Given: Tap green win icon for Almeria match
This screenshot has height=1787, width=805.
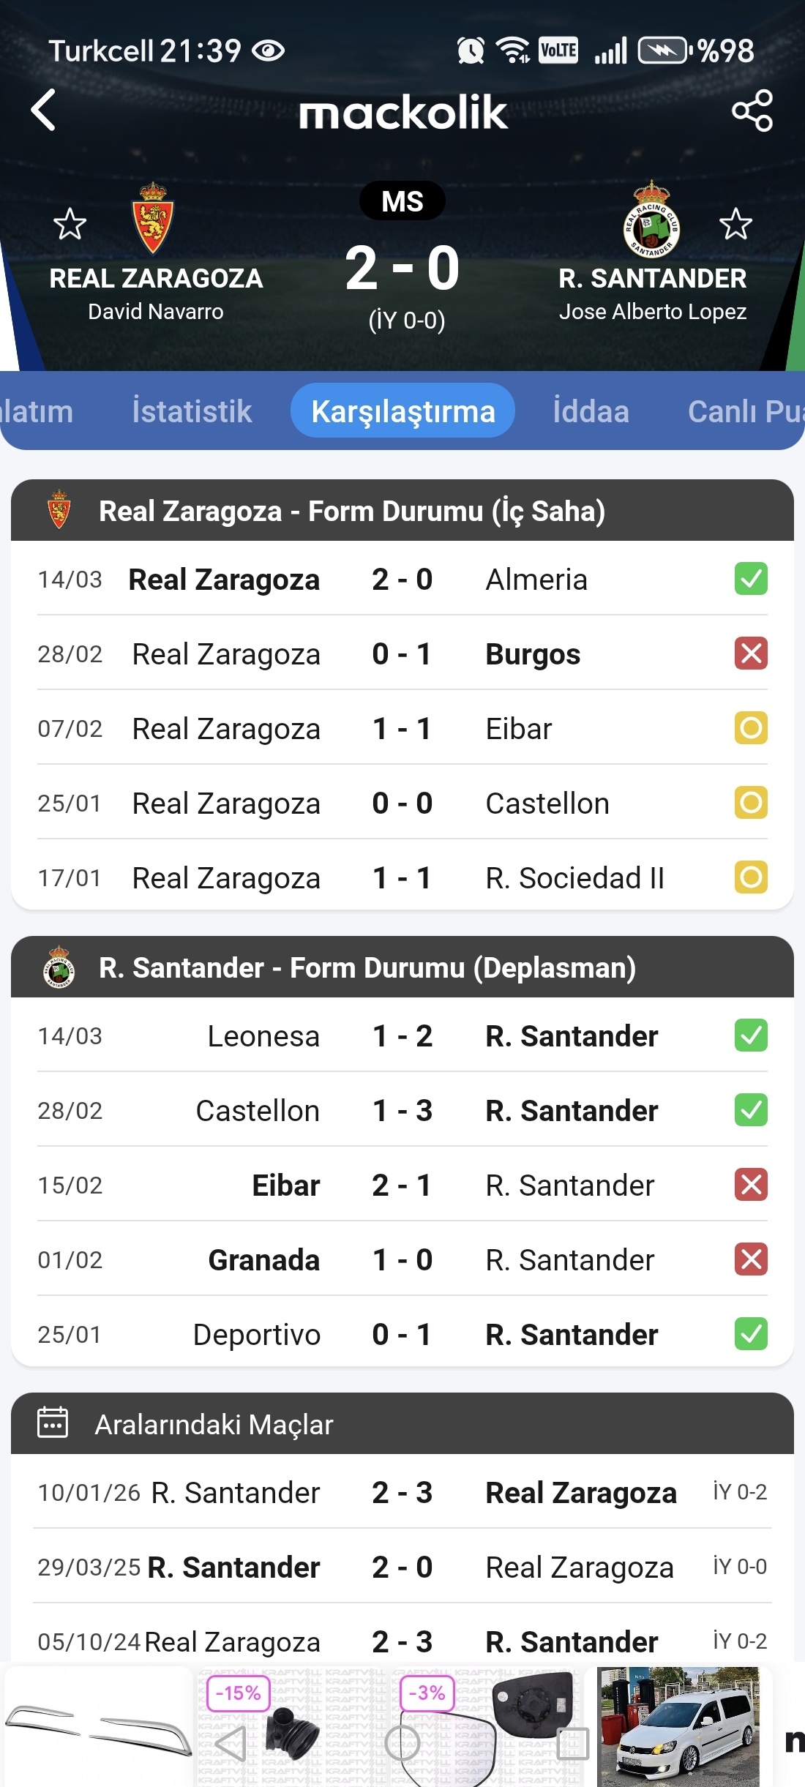Looking at the screenshot, I should (x=751, y=579).
